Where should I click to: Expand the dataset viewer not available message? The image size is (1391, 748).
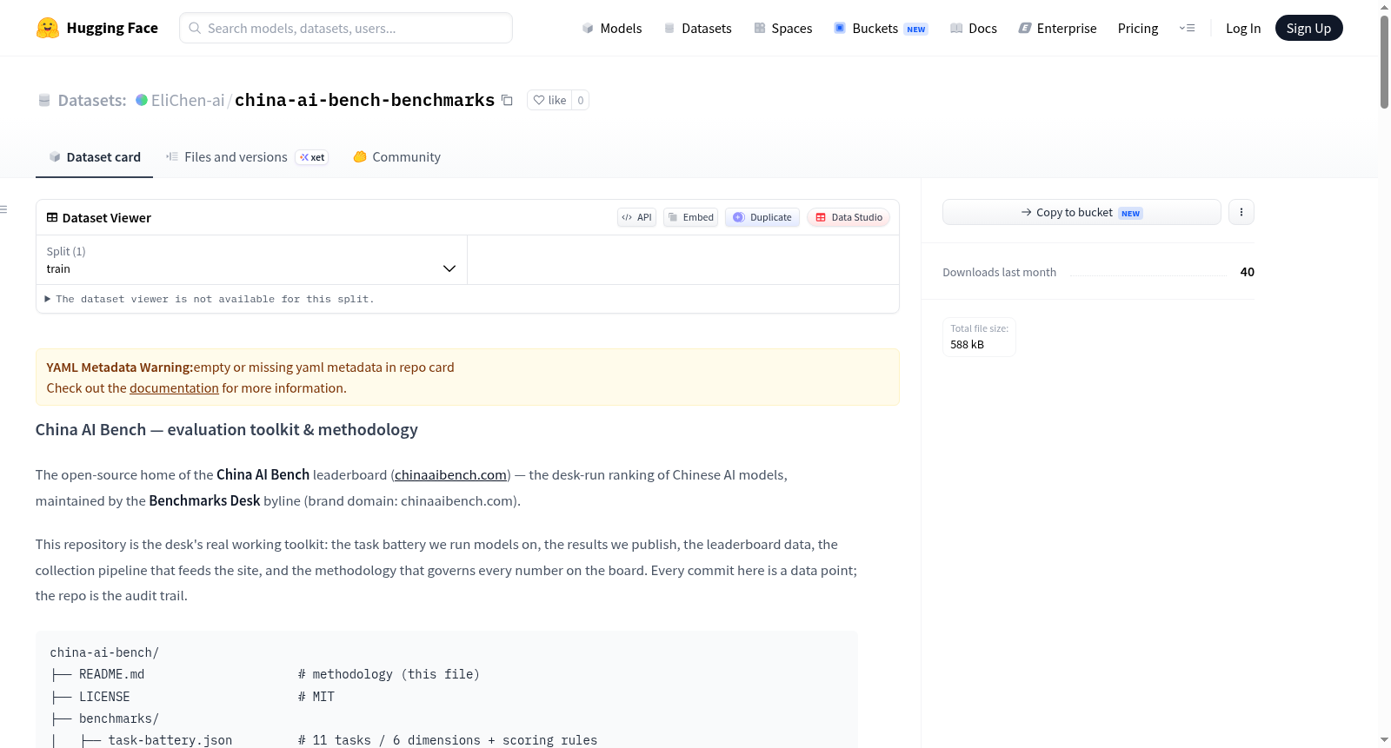click(x=210, y=299)
